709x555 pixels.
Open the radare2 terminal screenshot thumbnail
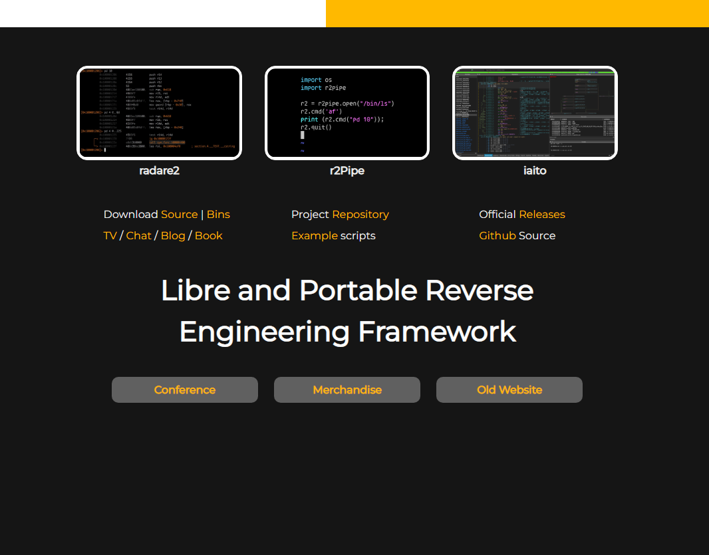click(159, 113)
